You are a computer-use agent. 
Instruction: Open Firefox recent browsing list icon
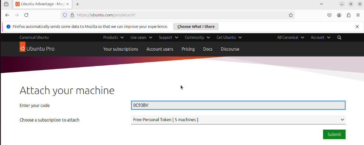pos(6,4)
